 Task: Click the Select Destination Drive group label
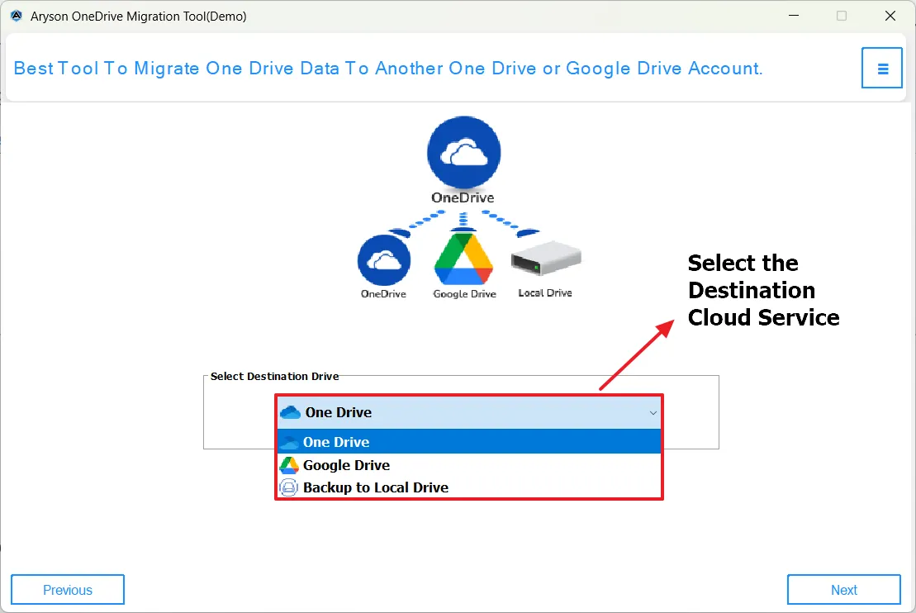coord(274,376)
